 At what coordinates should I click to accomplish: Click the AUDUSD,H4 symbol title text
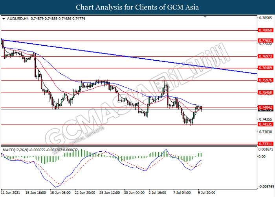click(x=18, y=19)
